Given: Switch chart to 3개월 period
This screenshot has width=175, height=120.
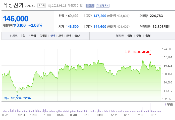Looking at the screenshot, I should pyautogui.click(x=43, y=36).
